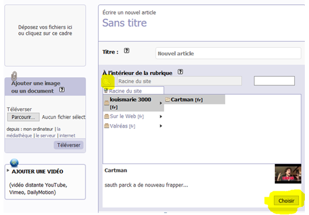
Task: Expand the Ajouter une vidéo section triangle
Action: 8,171
